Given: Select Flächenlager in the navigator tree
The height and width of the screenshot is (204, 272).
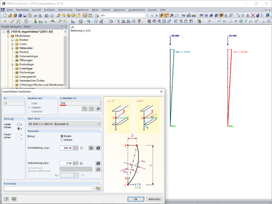Looking at the screenshot, I should point(27,73).
